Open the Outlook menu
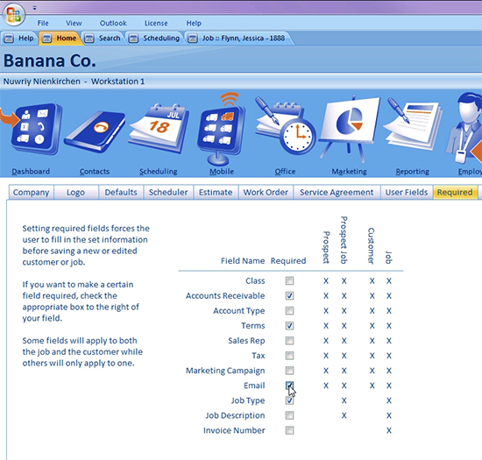 tap(113, 23)
